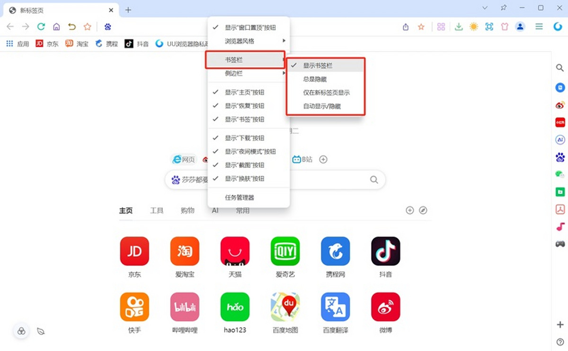Open the 应用 bookmark button
Image resolution: width=568 pixels, height=351 pixels.
point(18,44)
